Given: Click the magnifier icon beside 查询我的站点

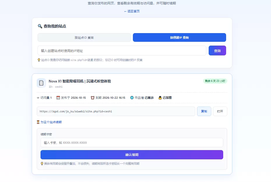Looking at the screenshot, I should [x=40, y=26].
